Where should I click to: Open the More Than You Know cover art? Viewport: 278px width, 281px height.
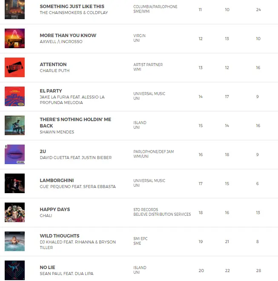14,38
